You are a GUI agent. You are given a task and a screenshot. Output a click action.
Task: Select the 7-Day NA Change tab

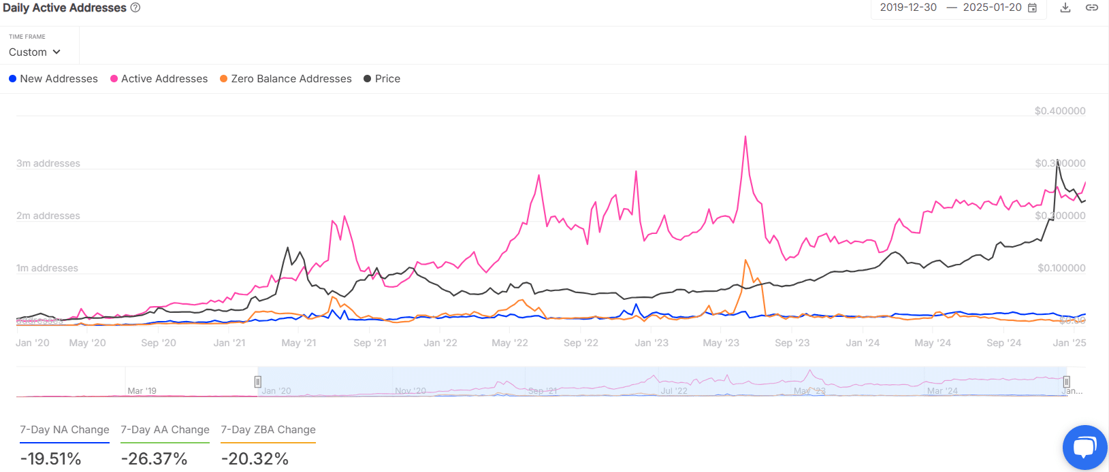click(65, 430)
